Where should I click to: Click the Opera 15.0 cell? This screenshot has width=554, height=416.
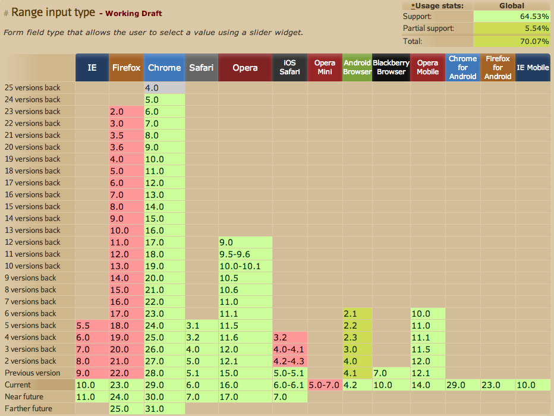[x=245, y=373]
